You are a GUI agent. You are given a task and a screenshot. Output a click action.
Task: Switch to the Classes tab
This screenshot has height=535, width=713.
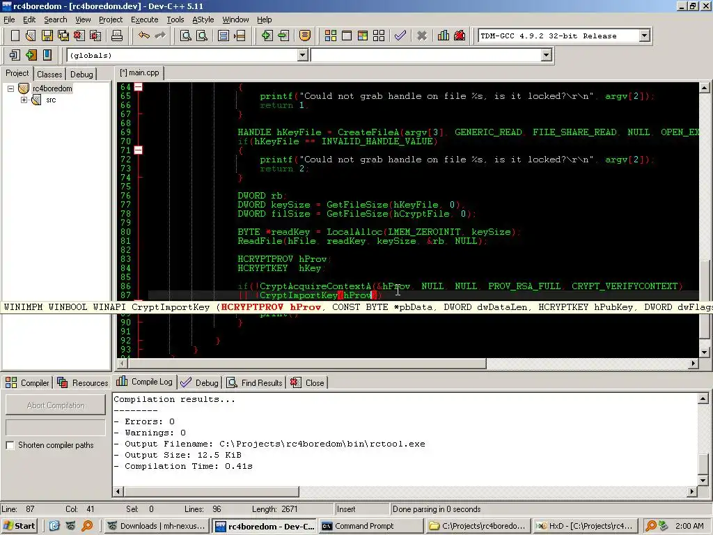point(49,74)
